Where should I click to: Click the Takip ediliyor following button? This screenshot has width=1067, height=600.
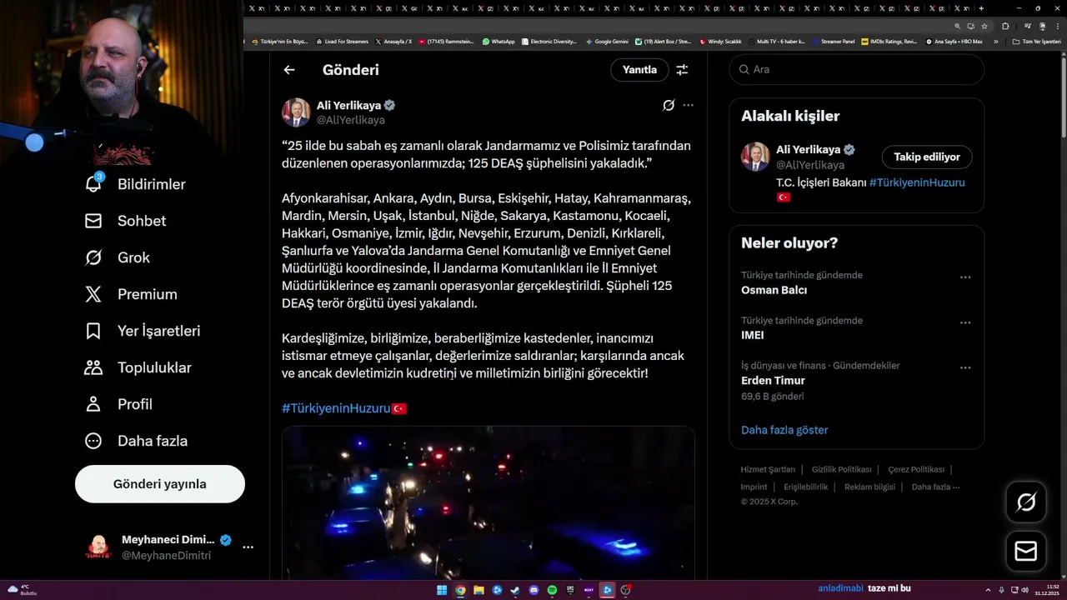point(927,157)
